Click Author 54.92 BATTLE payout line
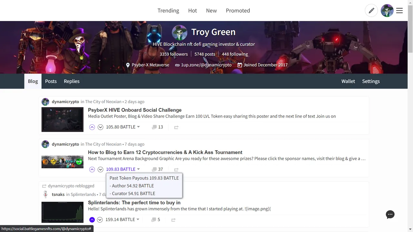The image size is (413, 232). 132,186
